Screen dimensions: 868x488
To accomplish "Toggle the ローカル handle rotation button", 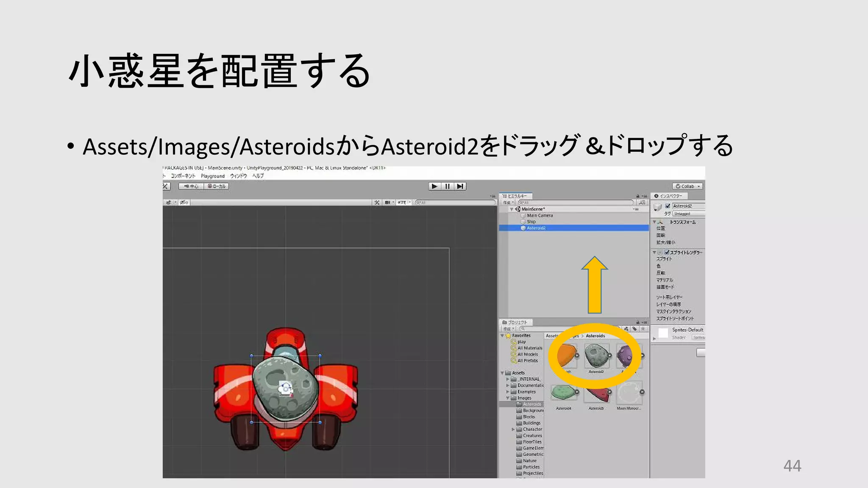I will point(217,186).
